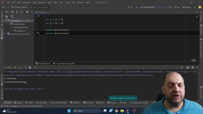Open the Refactor menu
Viewport: 203px width, 114px height.
(x=42, y=3)
